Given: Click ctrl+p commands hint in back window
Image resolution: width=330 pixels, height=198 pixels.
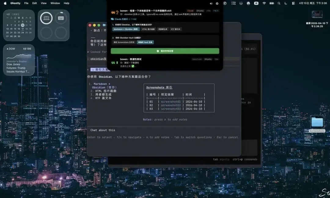Looking at the screenshot, I should [x=245, y=159].
